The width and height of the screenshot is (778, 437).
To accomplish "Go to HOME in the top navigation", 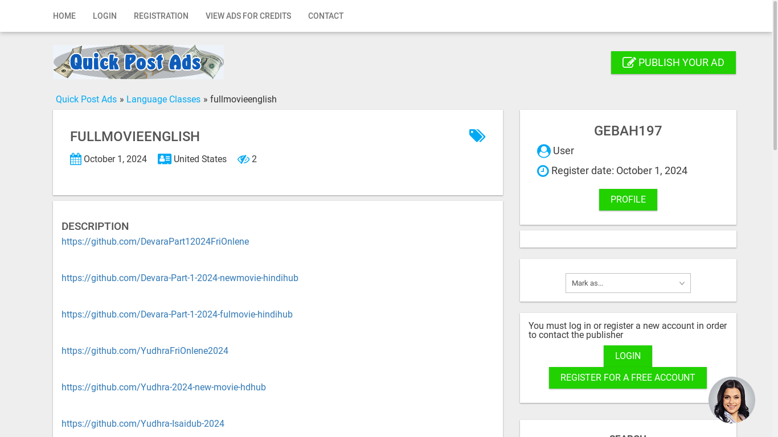I will tap(64, 16).
